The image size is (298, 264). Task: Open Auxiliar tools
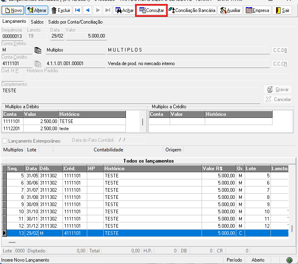[x=230, y=10]
